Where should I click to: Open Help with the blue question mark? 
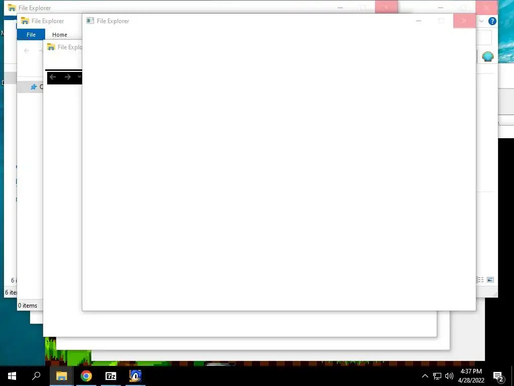(x=492, y=21)
